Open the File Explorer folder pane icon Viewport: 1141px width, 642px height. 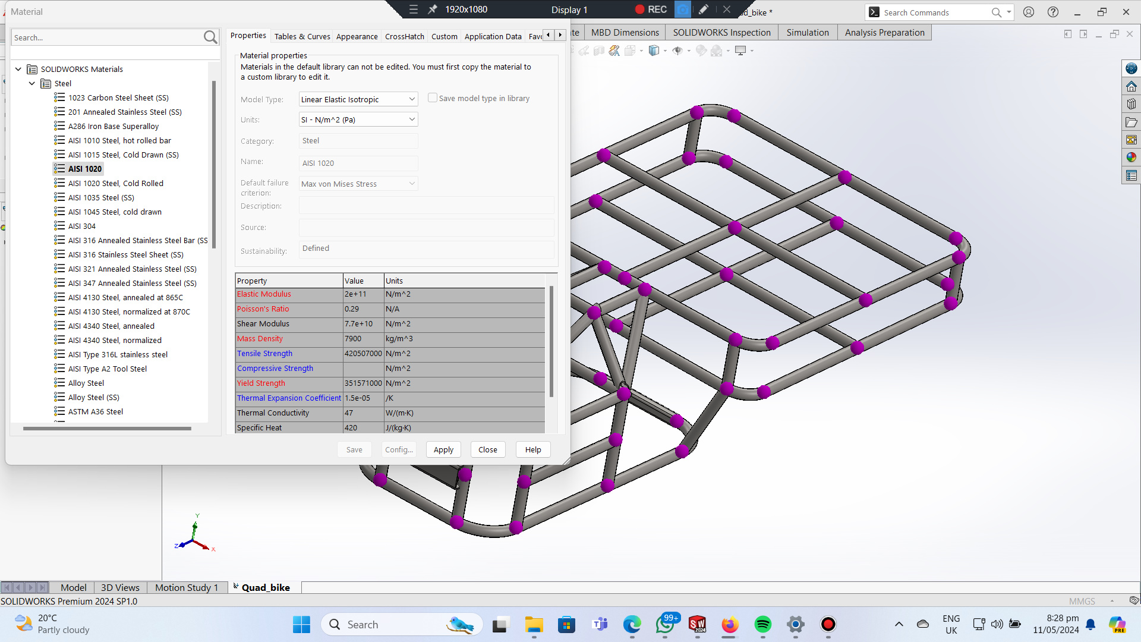1131,122
